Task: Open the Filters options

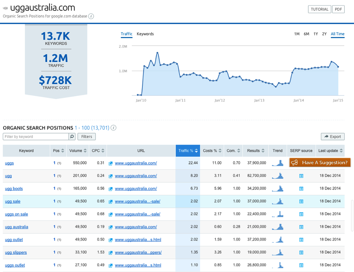Action: tap(87, 136)
